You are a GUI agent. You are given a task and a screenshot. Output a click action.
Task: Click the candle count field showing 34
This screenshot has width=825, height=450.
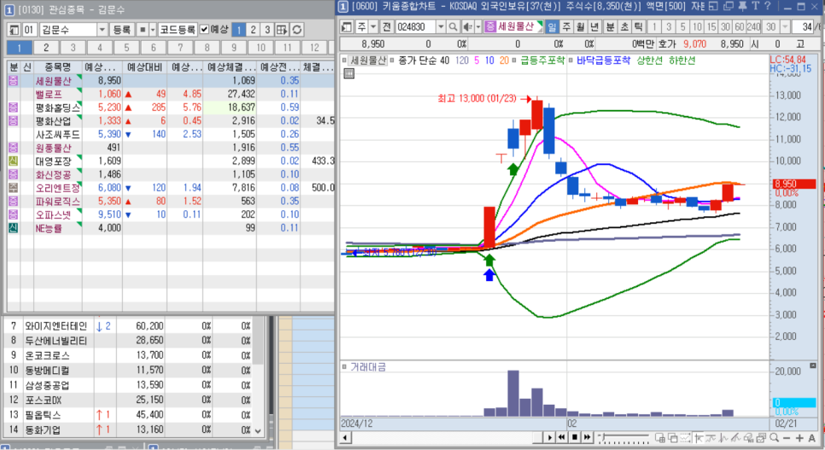[803, 26]
